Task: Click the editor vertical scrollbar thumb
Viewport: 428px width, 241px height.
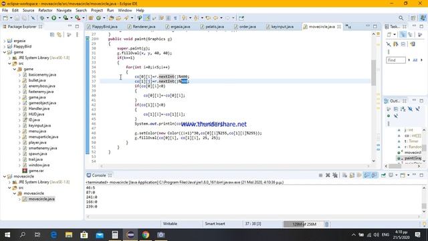Action: click(373, 72)
